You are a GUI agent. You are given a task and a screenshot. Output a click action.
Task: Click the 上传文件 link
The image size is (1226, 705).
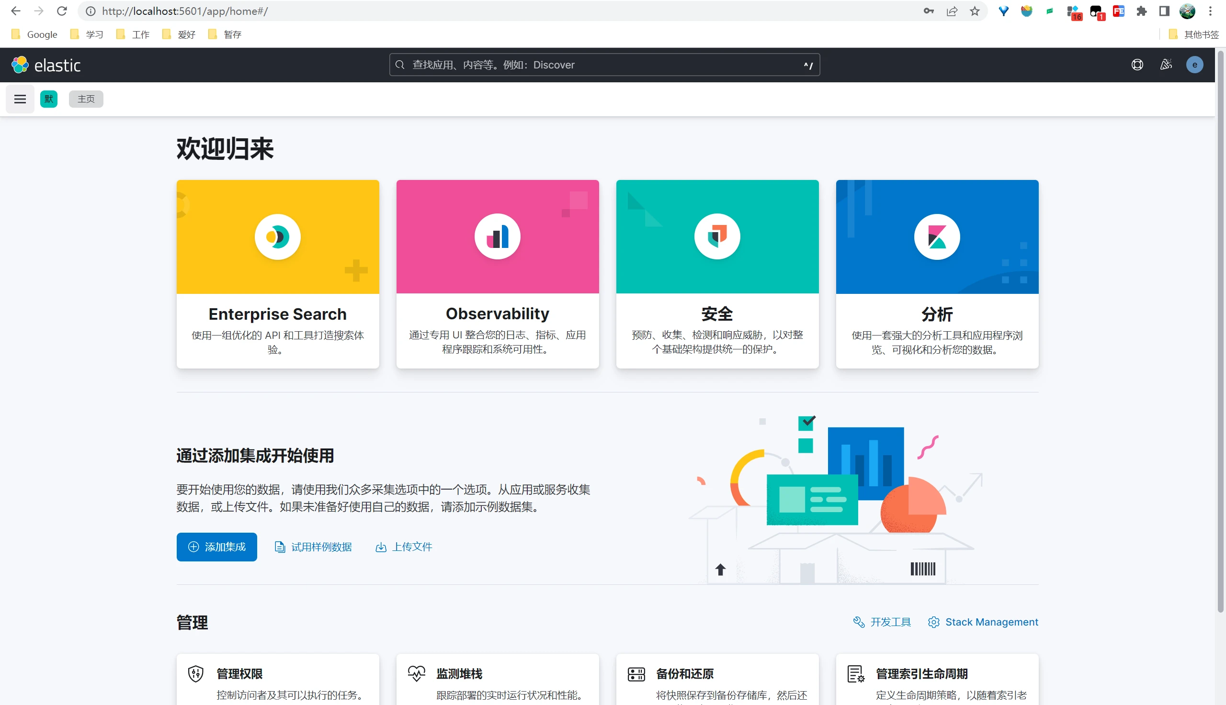tap(404, 547)
